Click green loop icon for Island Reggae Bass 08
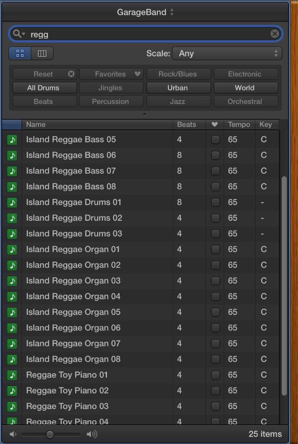This screenshot has height=444, width=298. pos(12,187)
